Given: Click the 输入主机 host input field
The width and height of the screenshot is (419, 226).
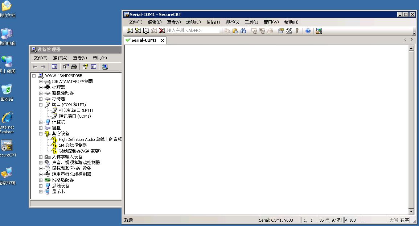Looking at the screenshot, I should coord(193,31).
